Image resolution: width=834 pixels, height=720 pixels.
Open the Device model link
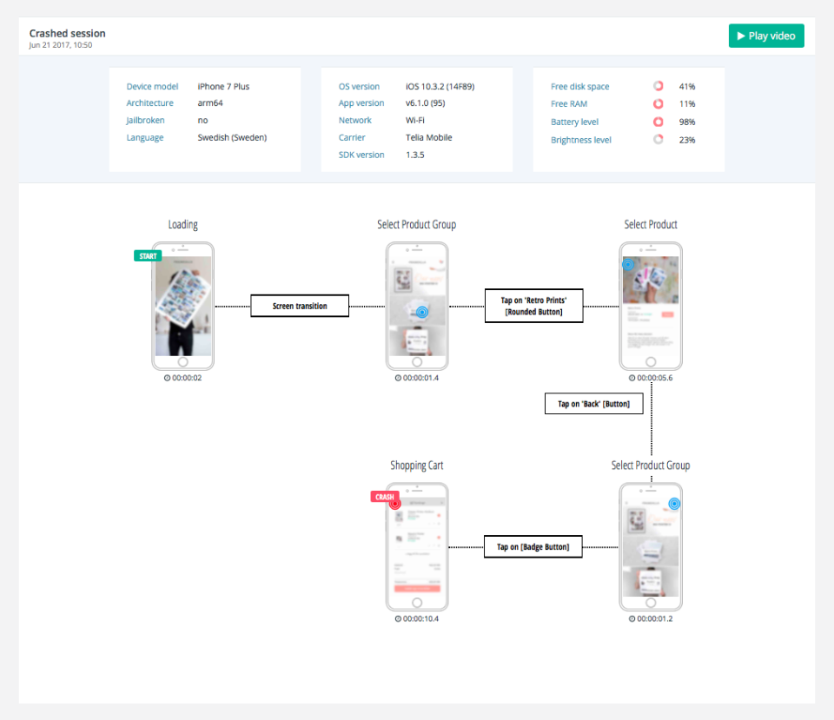coord(152,86)
